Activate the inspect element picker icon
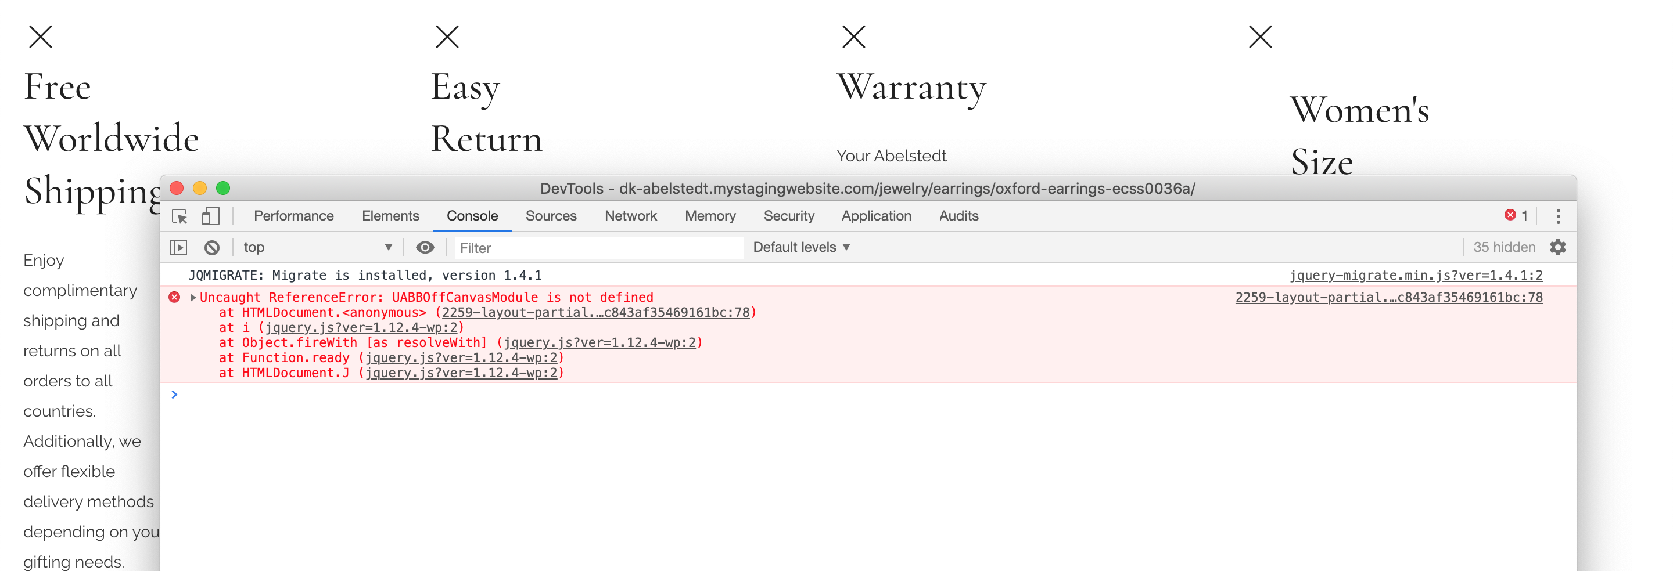Image resolution: width=1673 pixels, height=571 pixels. (x=179, y=216)
